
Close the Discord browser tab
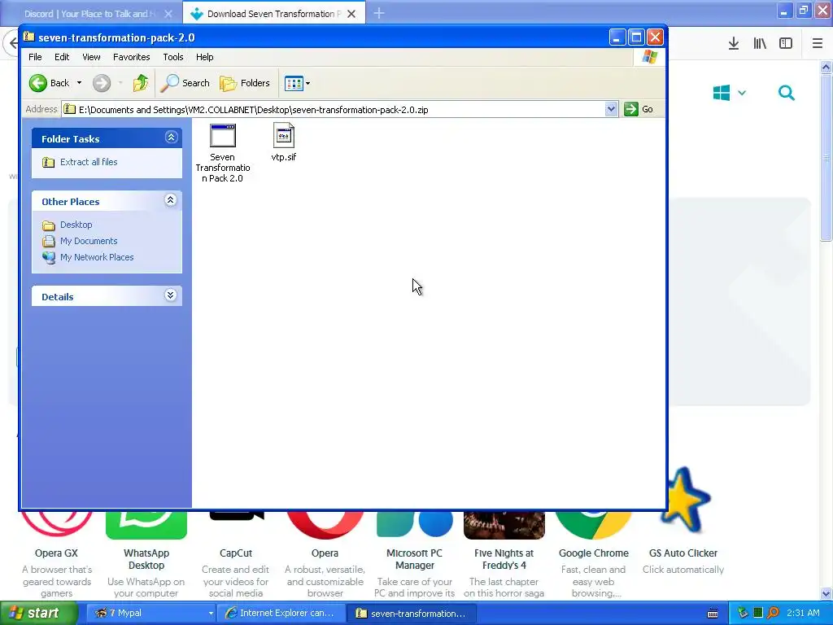(x=168, y=14)
